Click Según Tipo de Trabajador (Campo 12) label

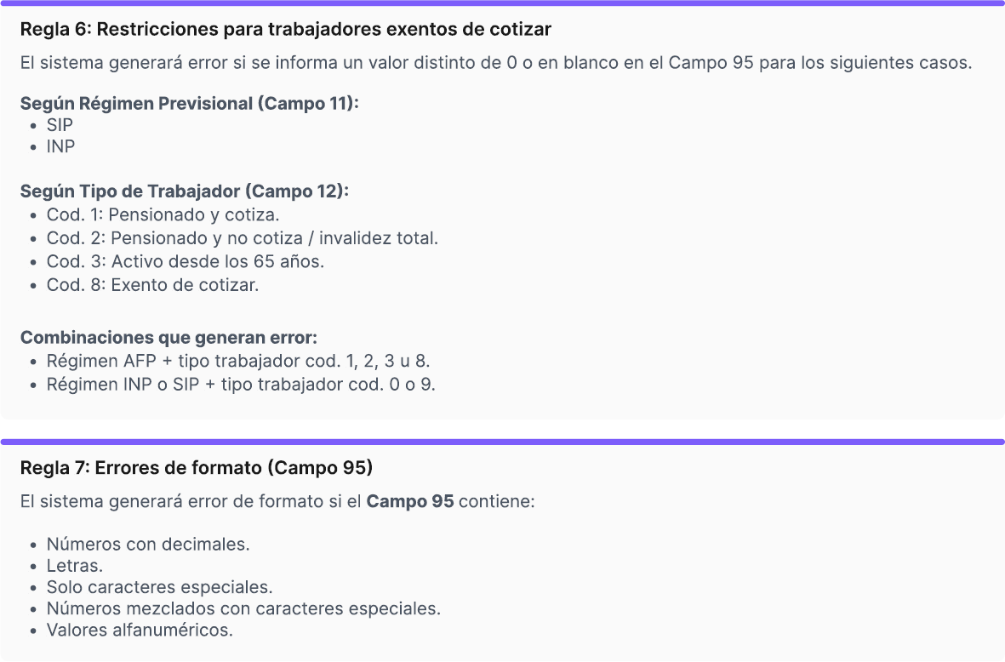point(184,191)
